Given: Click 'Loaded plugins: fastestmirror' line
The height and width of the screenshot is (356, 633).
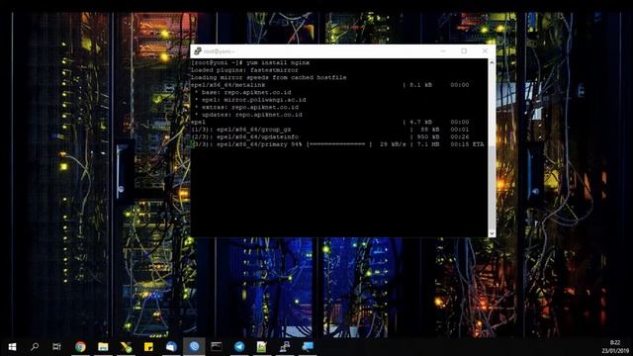Looking at the screenshot, I should click(244, 70).
